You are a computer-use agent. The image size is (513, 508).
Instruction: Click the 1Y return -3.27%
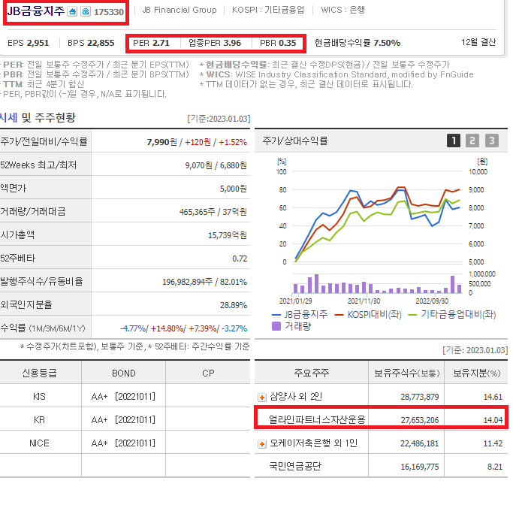[234, 328]
